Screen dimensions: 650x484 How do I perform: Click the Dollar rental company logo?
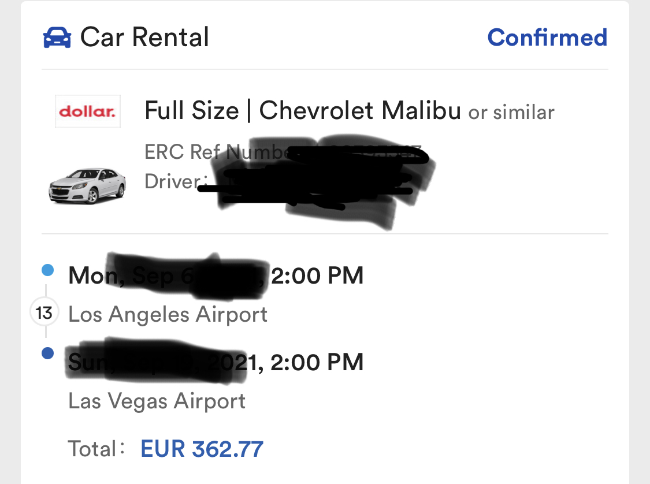pyautogui.click(x=88, y=111)
